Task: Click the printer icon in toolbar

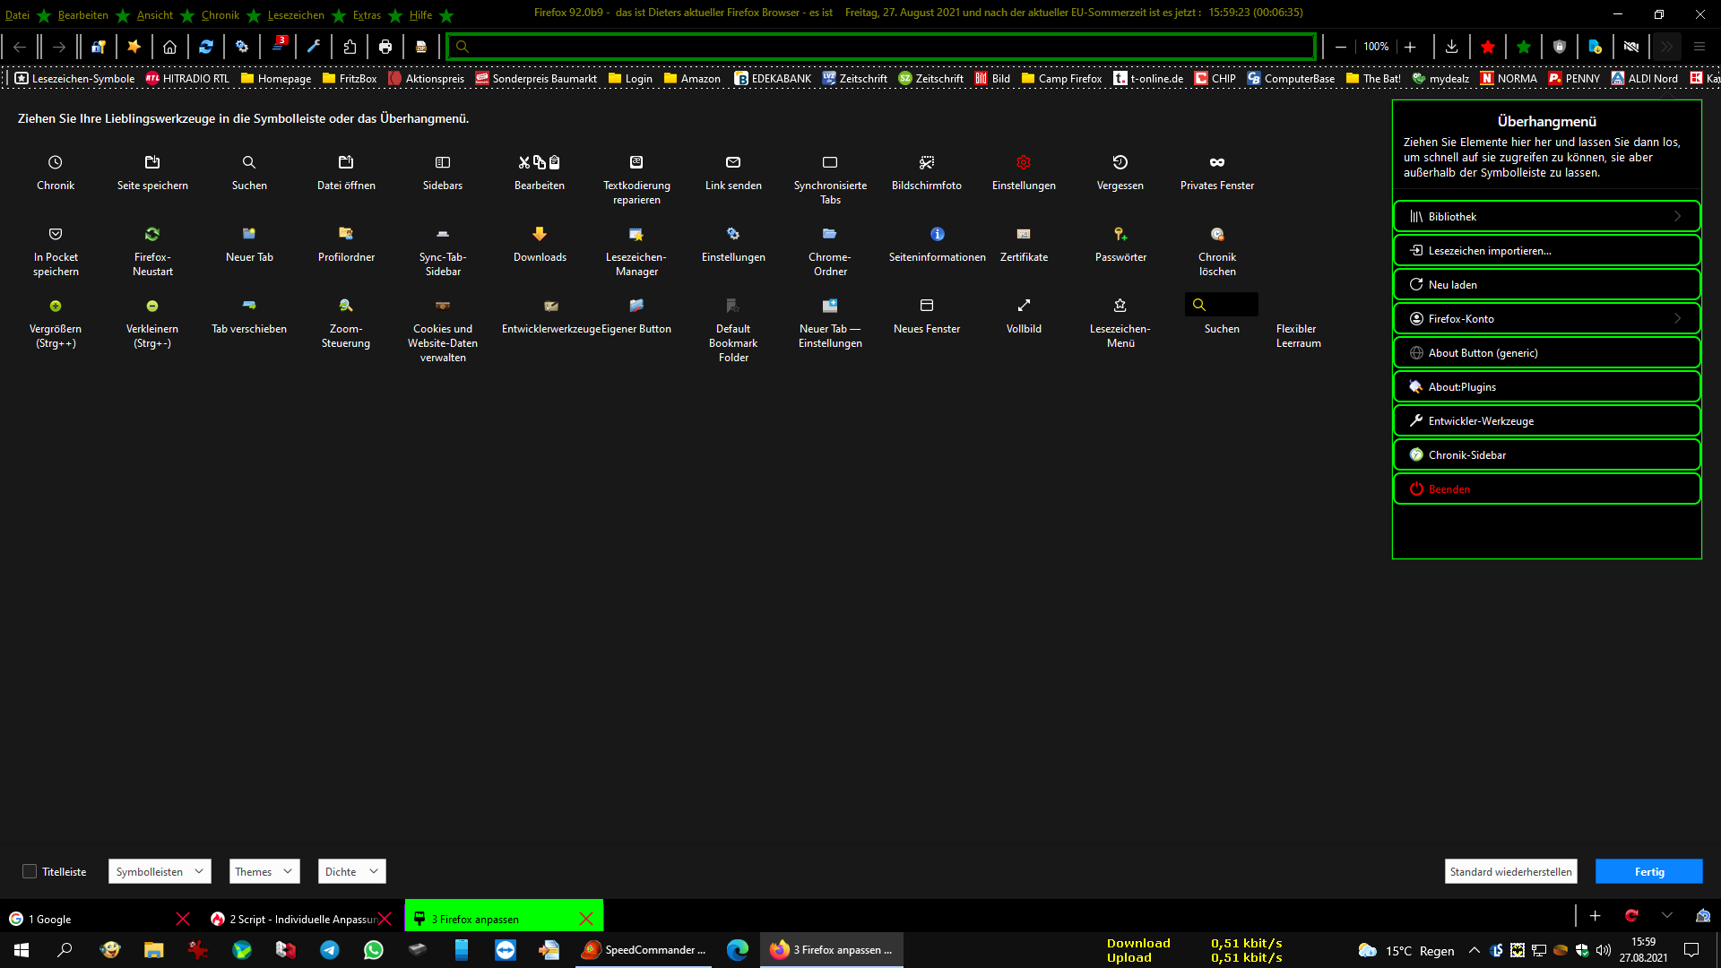Action: click(385, 47)
